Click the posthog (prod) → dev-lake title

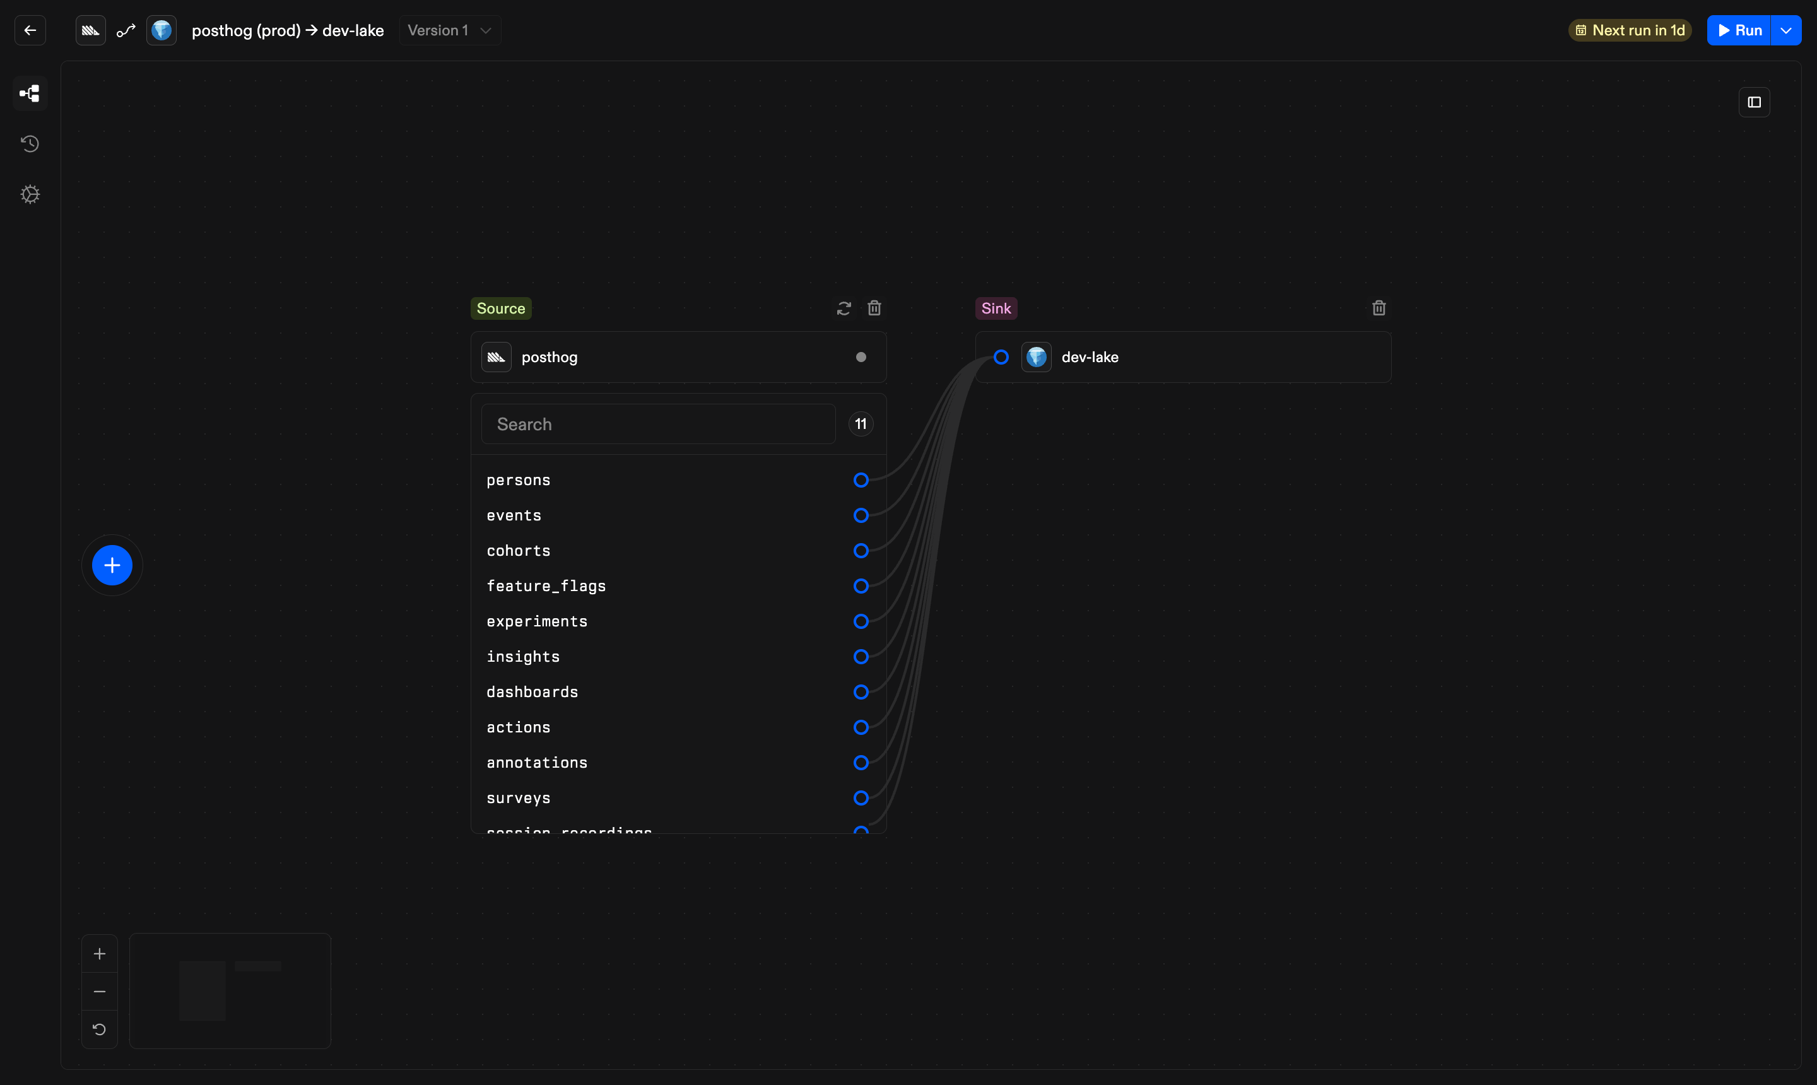click(x=287, y=31)
